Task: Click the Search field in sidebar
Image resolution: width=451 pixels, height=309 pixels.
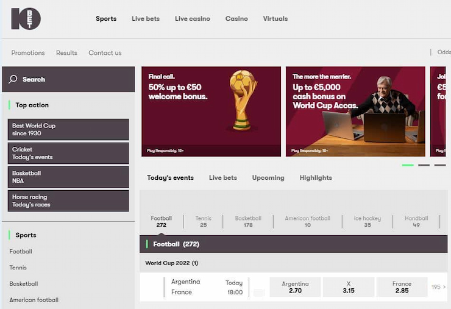Action: click(68, 79)
